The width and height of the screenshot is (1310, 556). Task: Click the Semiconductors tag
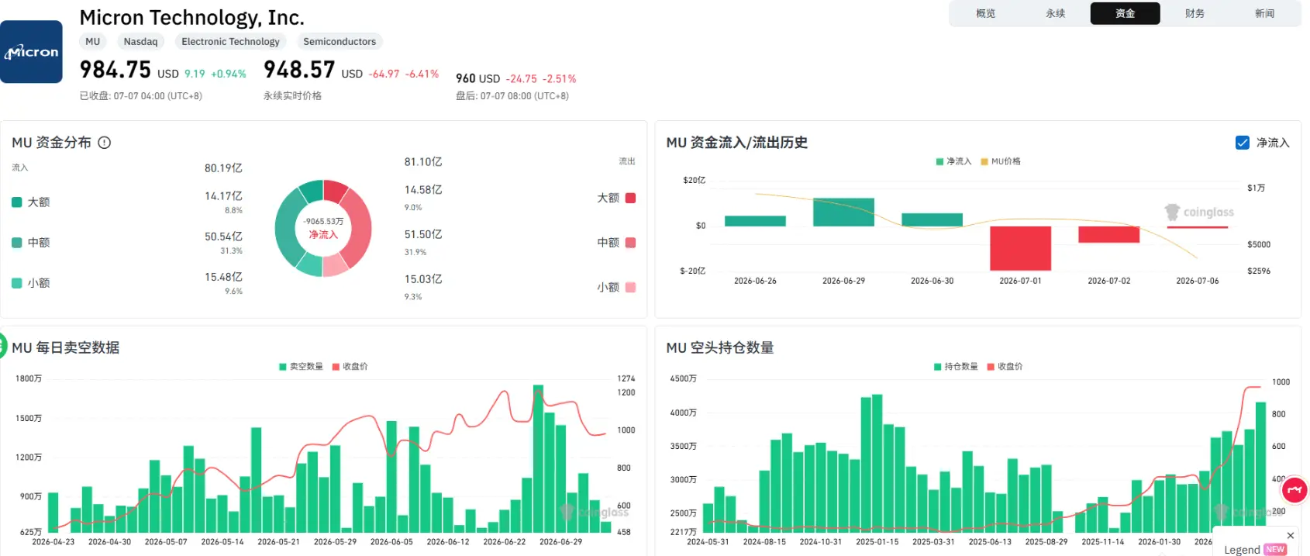(x=340, y=42)
